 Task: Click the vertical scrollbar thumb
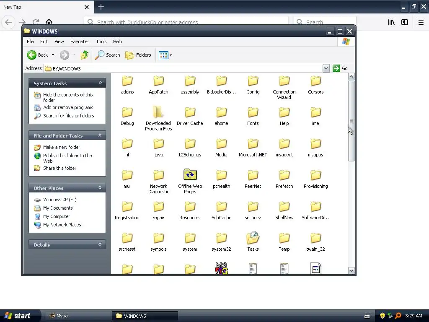[351, 121]
